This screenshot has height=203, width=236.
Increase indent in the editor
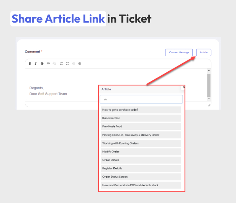point(80,64)
